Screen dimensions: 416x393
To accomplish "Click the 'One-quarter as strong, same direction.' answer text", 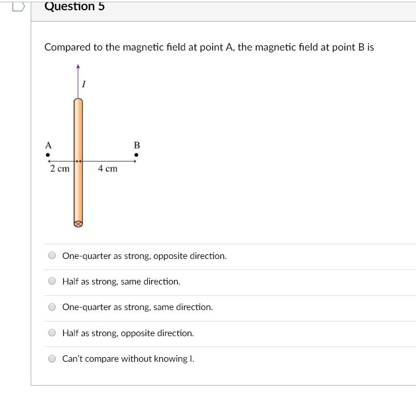I will tap(138, 307).
